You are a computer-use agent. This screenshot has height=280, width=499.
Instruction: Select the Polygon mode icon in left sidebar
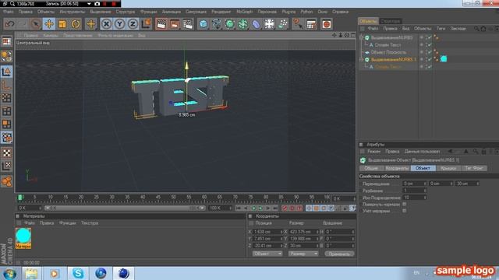tap(6, 124)
